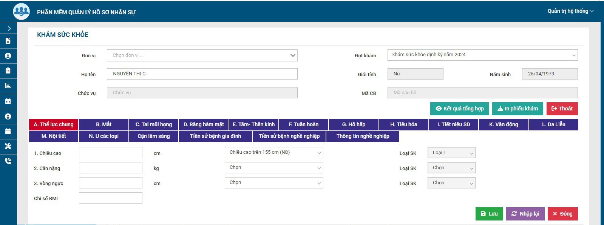Select the Cận lâm sàng tab
The image size is (604, 225).
[153, 136]
